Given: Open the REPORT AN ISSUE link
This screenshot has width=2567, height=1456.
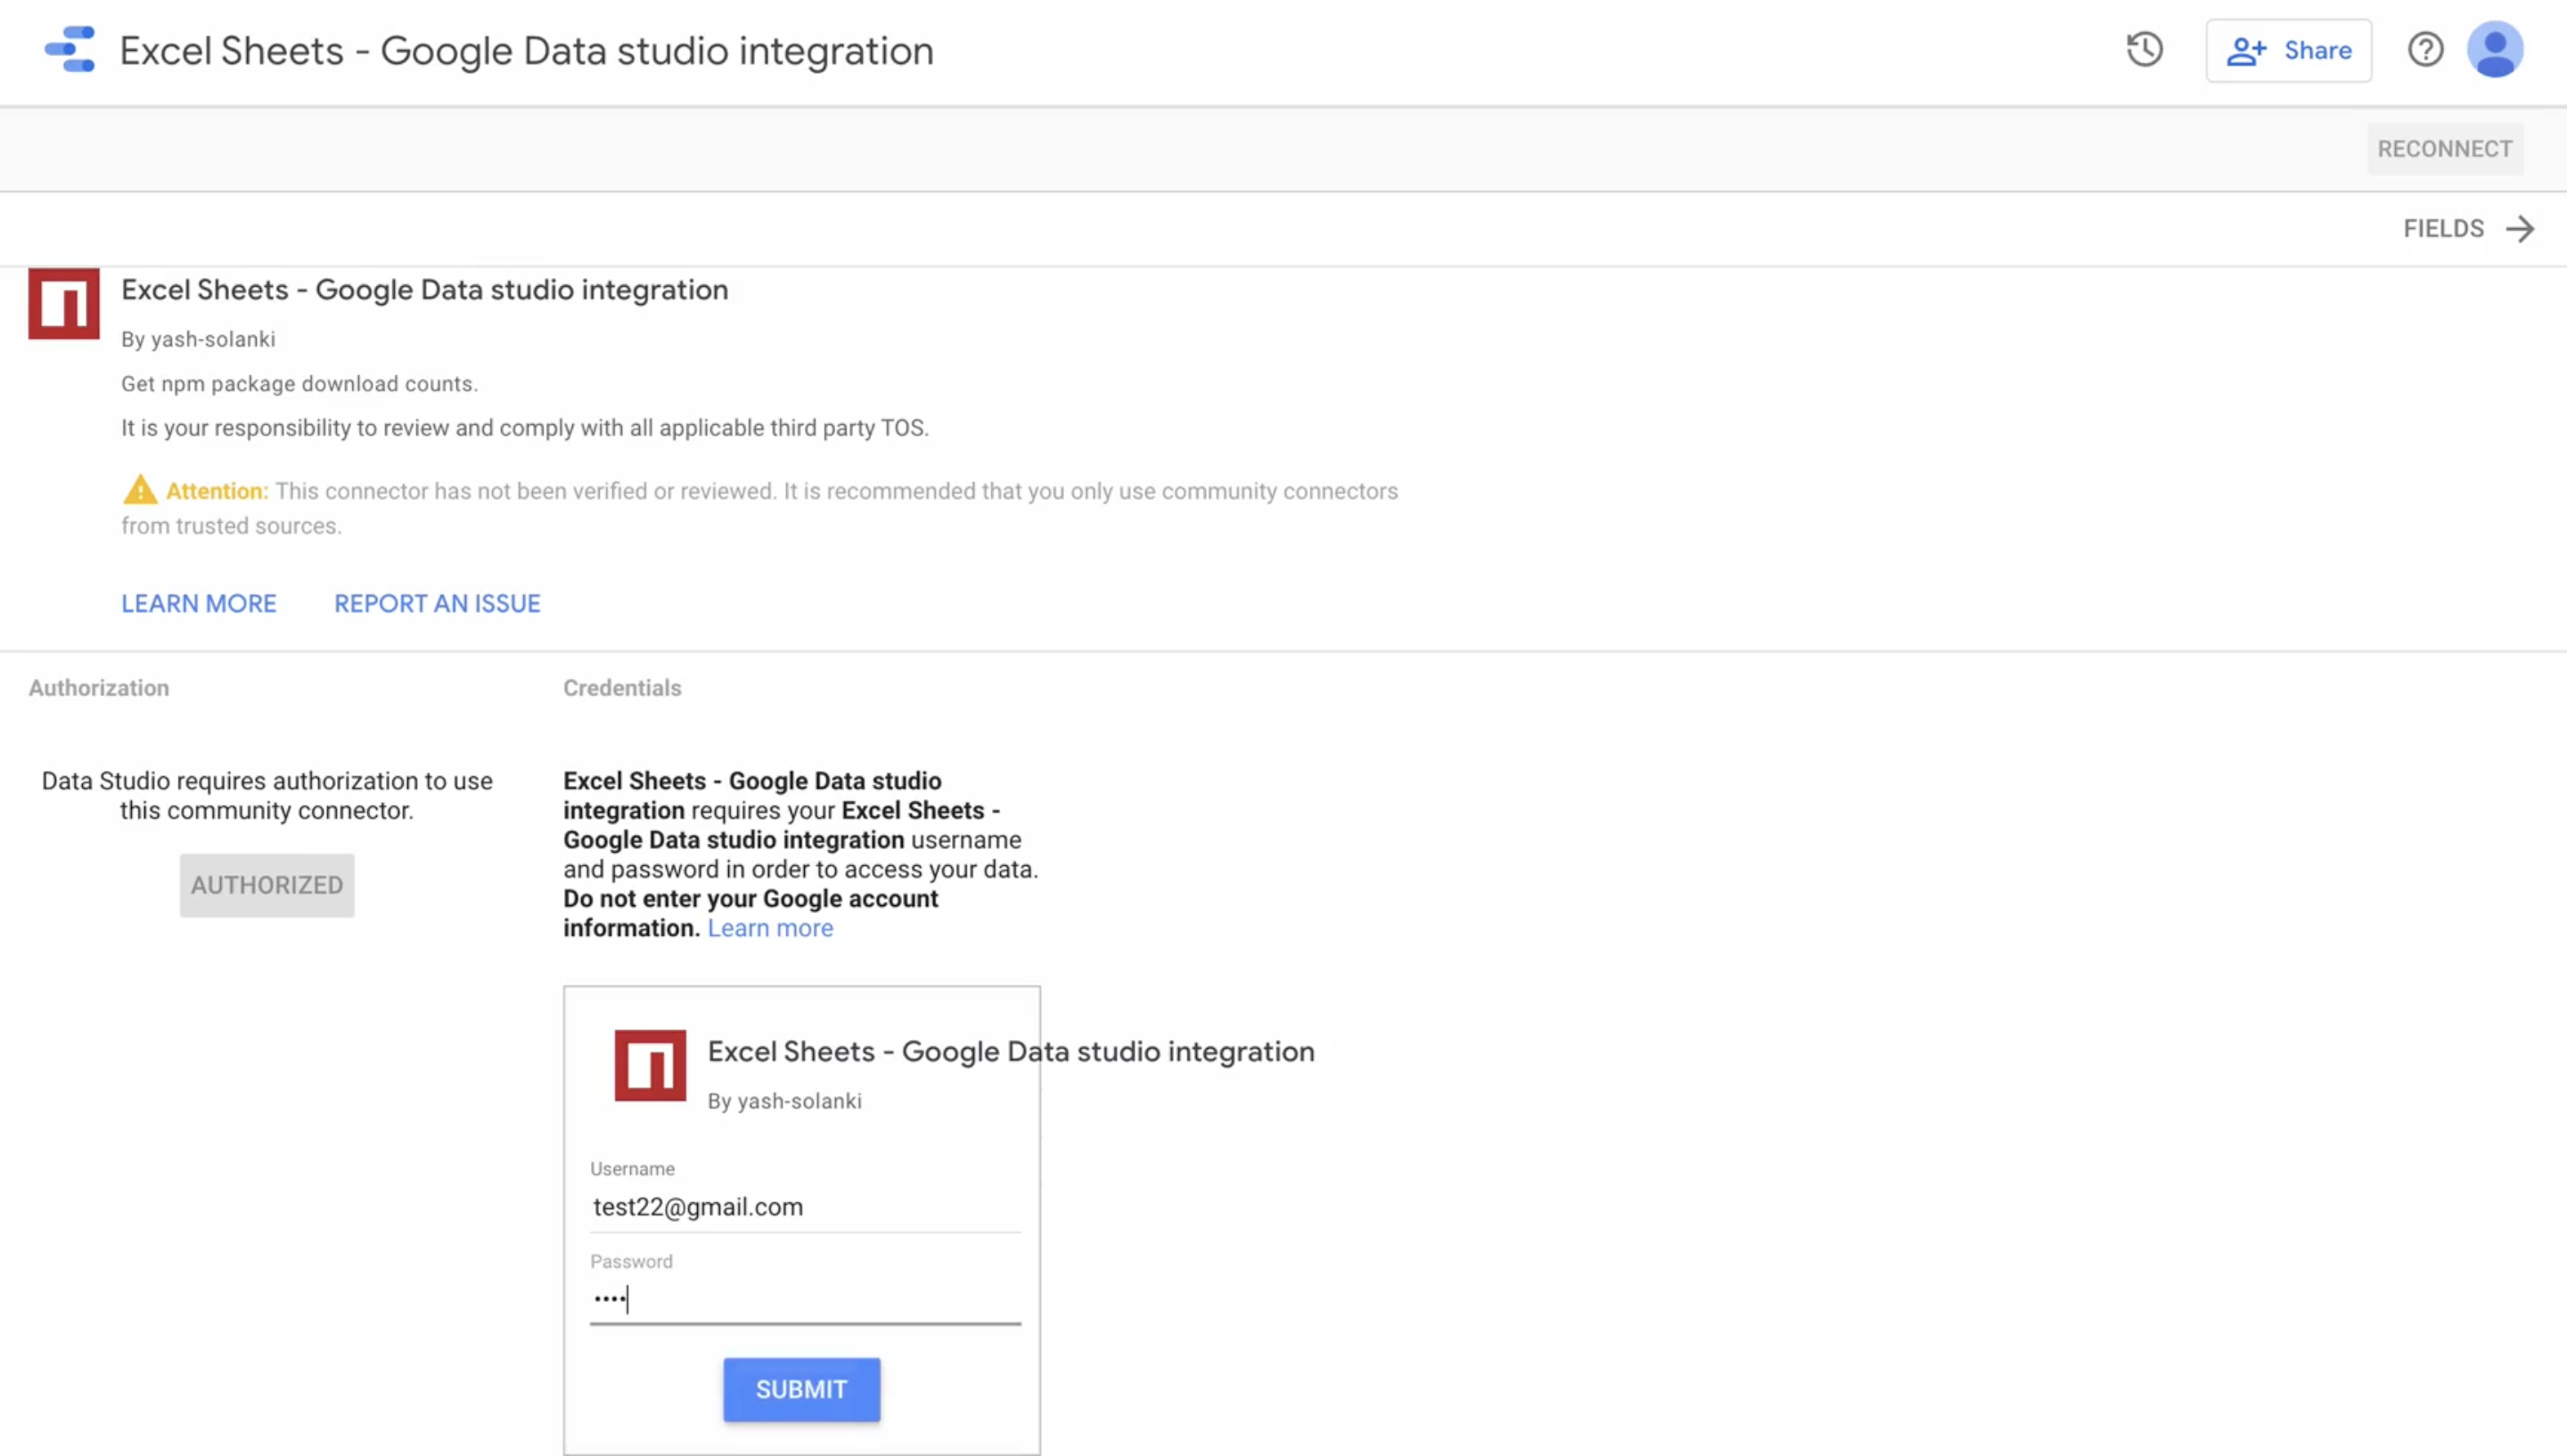Looking at the screenshot, I should pos(437,603).
